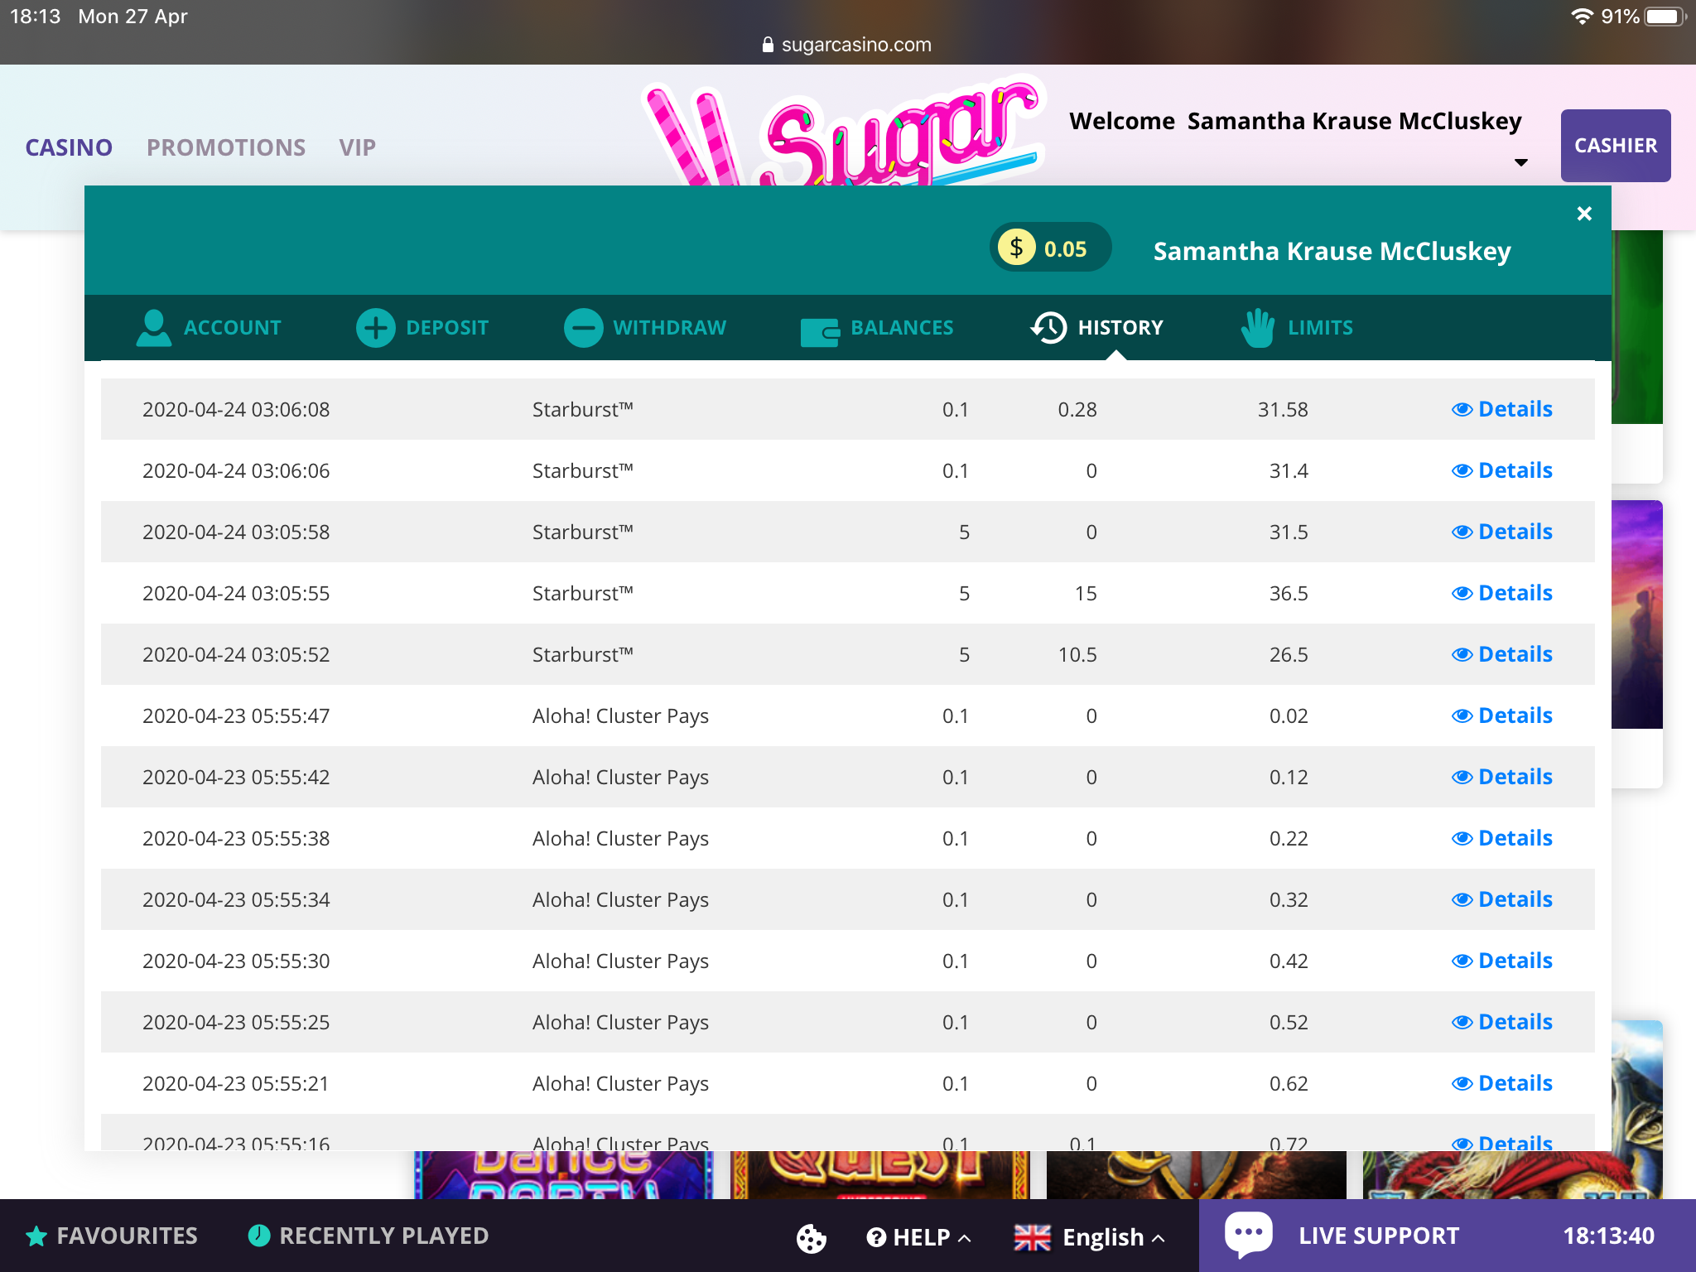This screenshot has width=1696, height=1272.
Task: Open the Casino menu item
Action: (x=69, y=147)
